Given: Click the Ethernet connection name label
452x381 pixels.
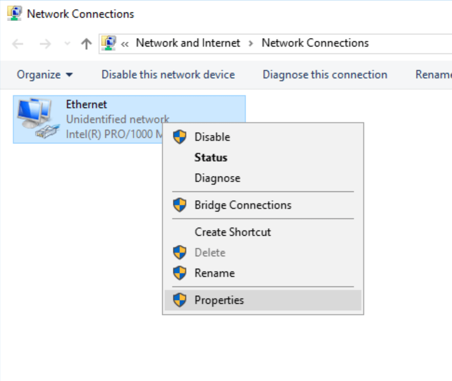Looking at the screenshot, I should pos(86,104).
